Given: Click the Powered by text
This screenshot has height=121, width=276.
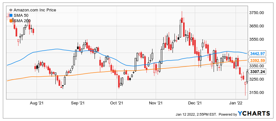Looking at the screenshot, I should [228, 115].
